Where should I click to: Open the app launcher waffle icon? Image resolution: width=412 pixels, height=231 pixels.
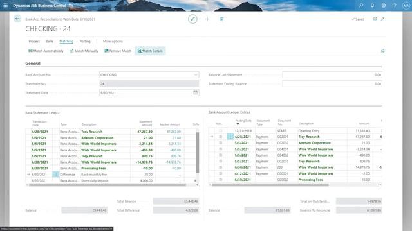(x=6, y=6)
